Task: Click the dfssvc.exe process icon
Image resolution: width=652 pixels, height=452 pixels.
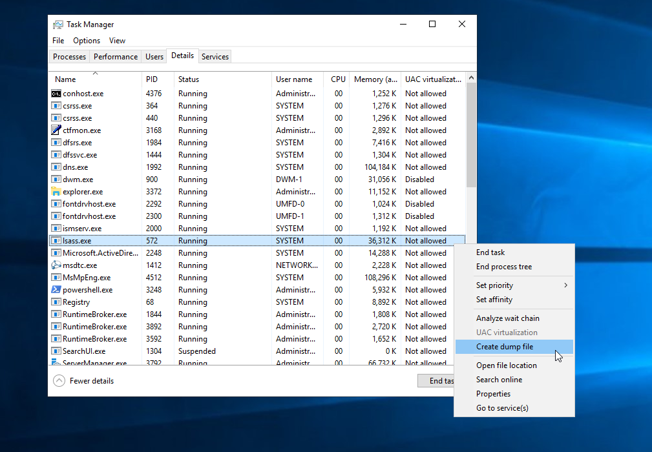Action: click(x=56, y=155)
